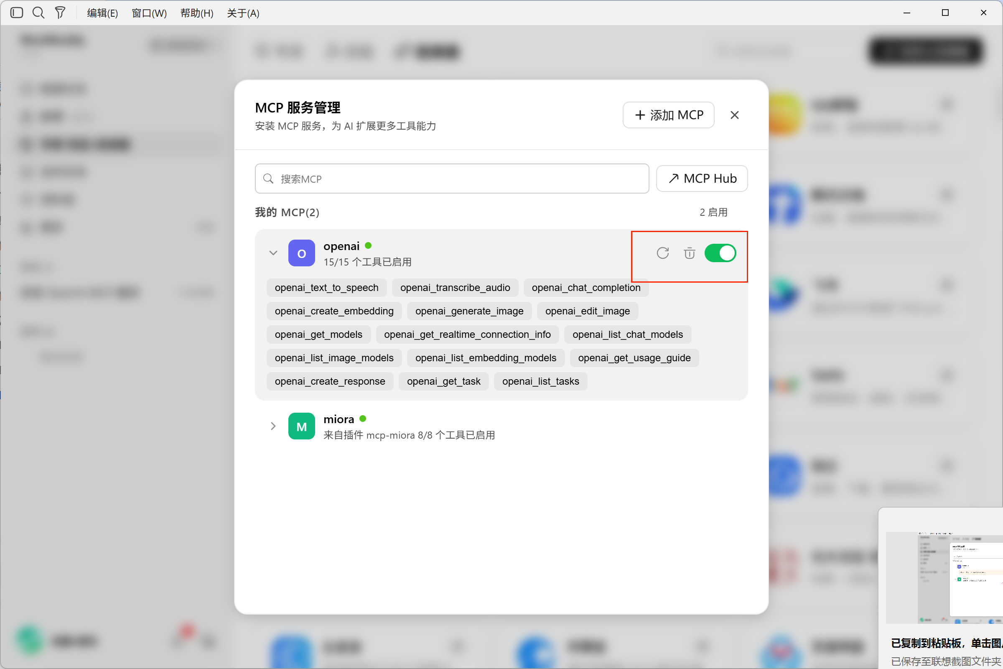Click the filter funnel icon in title bar
Screen dimensions: 1003x669
click(x=60, y=13)
